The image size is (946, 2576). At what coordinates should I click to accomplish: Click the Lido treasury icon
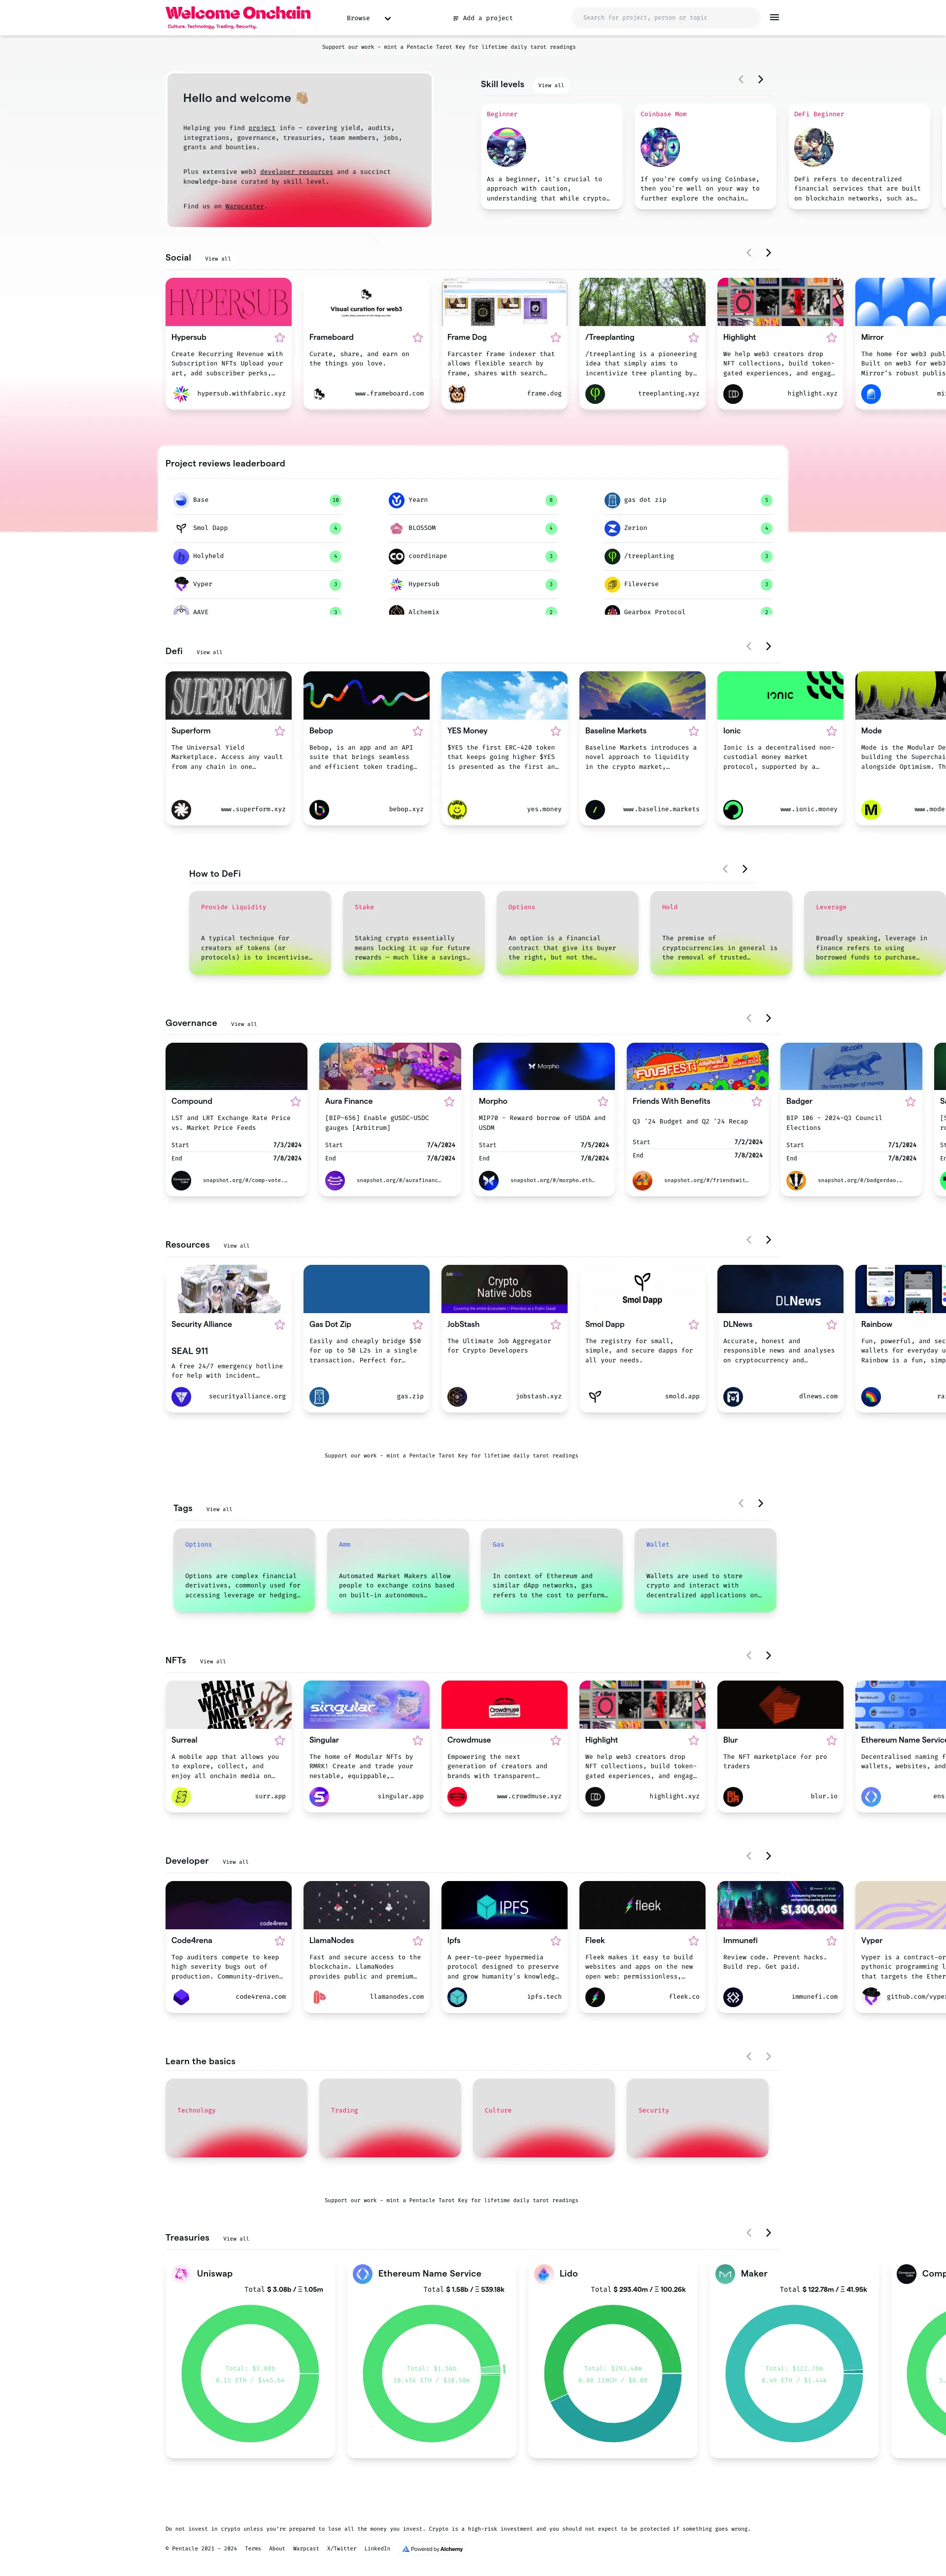click(543, 2274)
